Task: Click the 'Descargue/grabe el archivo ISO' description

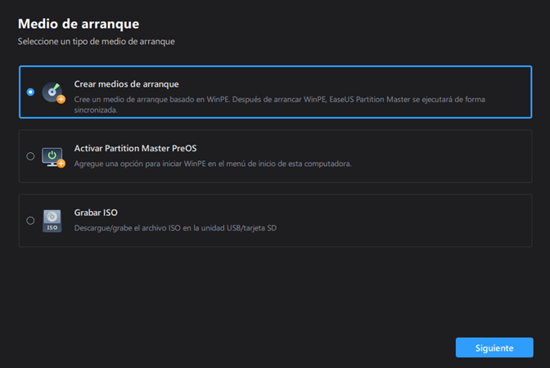Action: 175,228
